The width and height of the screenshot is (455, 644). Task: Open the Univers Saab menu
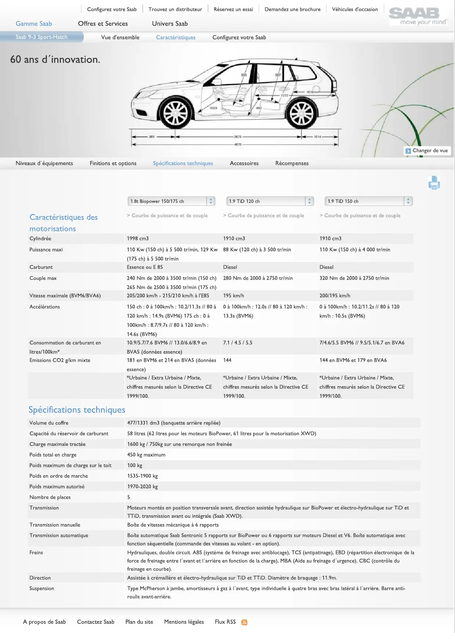pyautogui.click(x=170, y=23)
